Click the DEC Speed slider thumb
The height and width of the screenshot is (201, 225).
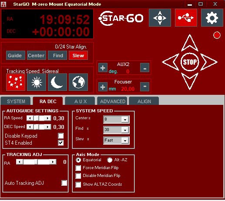coord(37,127)
